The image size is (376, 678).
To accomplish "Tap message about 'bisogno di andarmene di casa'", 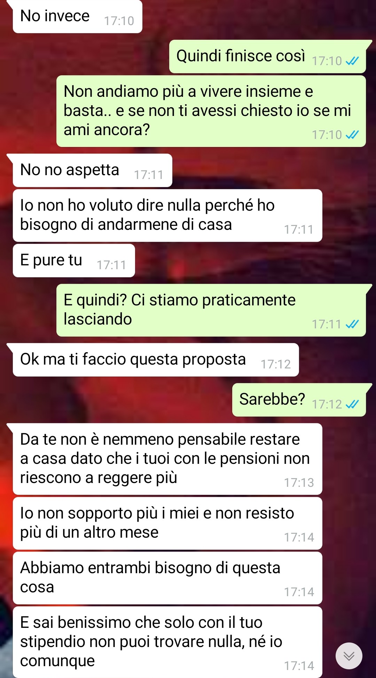I will [167, 216].
